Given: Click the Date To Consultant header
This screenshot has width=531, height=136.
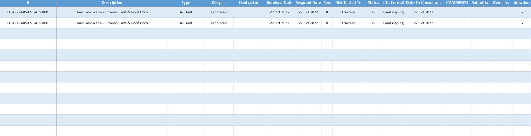Looking at the screenshot, I should (423, 3).
